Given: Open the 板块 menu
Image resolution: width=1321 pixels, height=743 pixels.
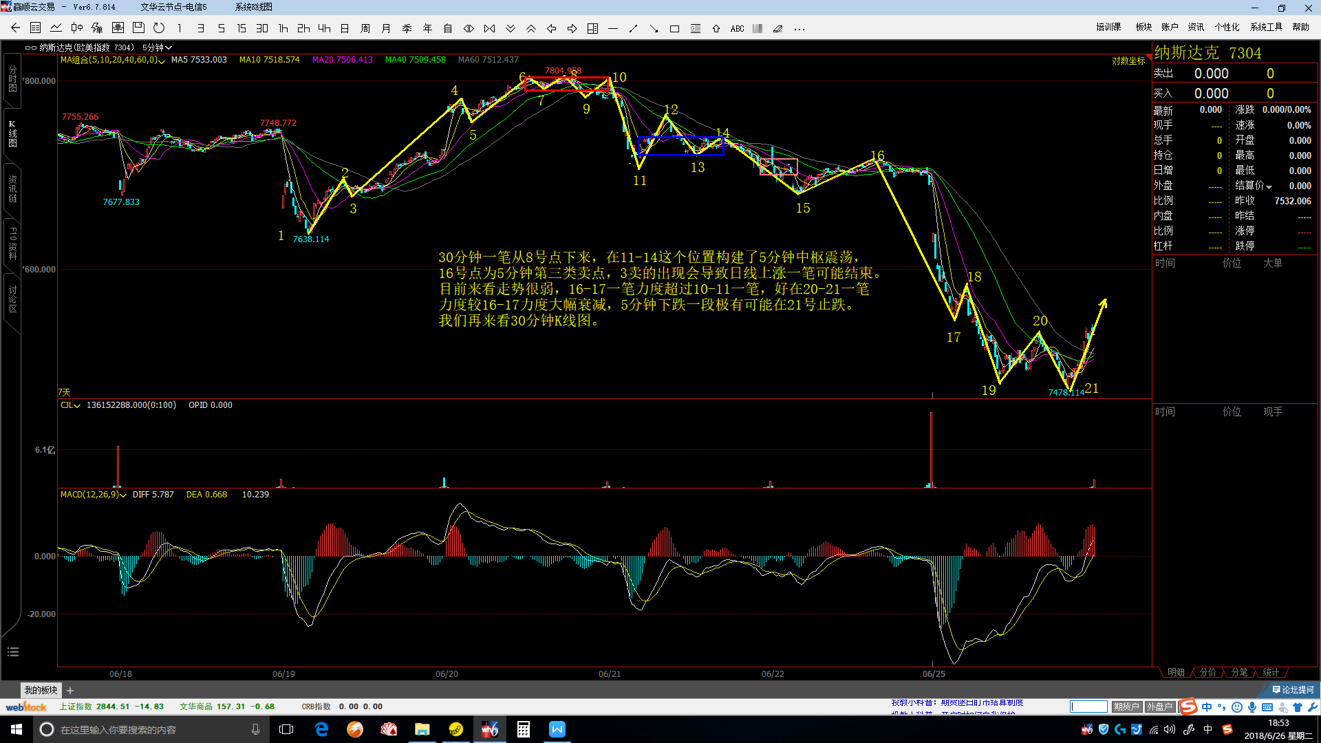Looking at the screenshot, I should (x=1143, y=27).
